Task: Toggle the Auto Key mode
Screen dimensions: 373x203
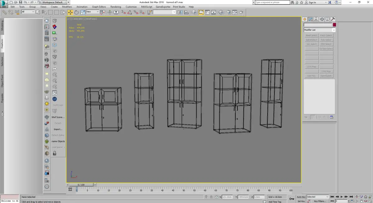Action: pos(301,197)
